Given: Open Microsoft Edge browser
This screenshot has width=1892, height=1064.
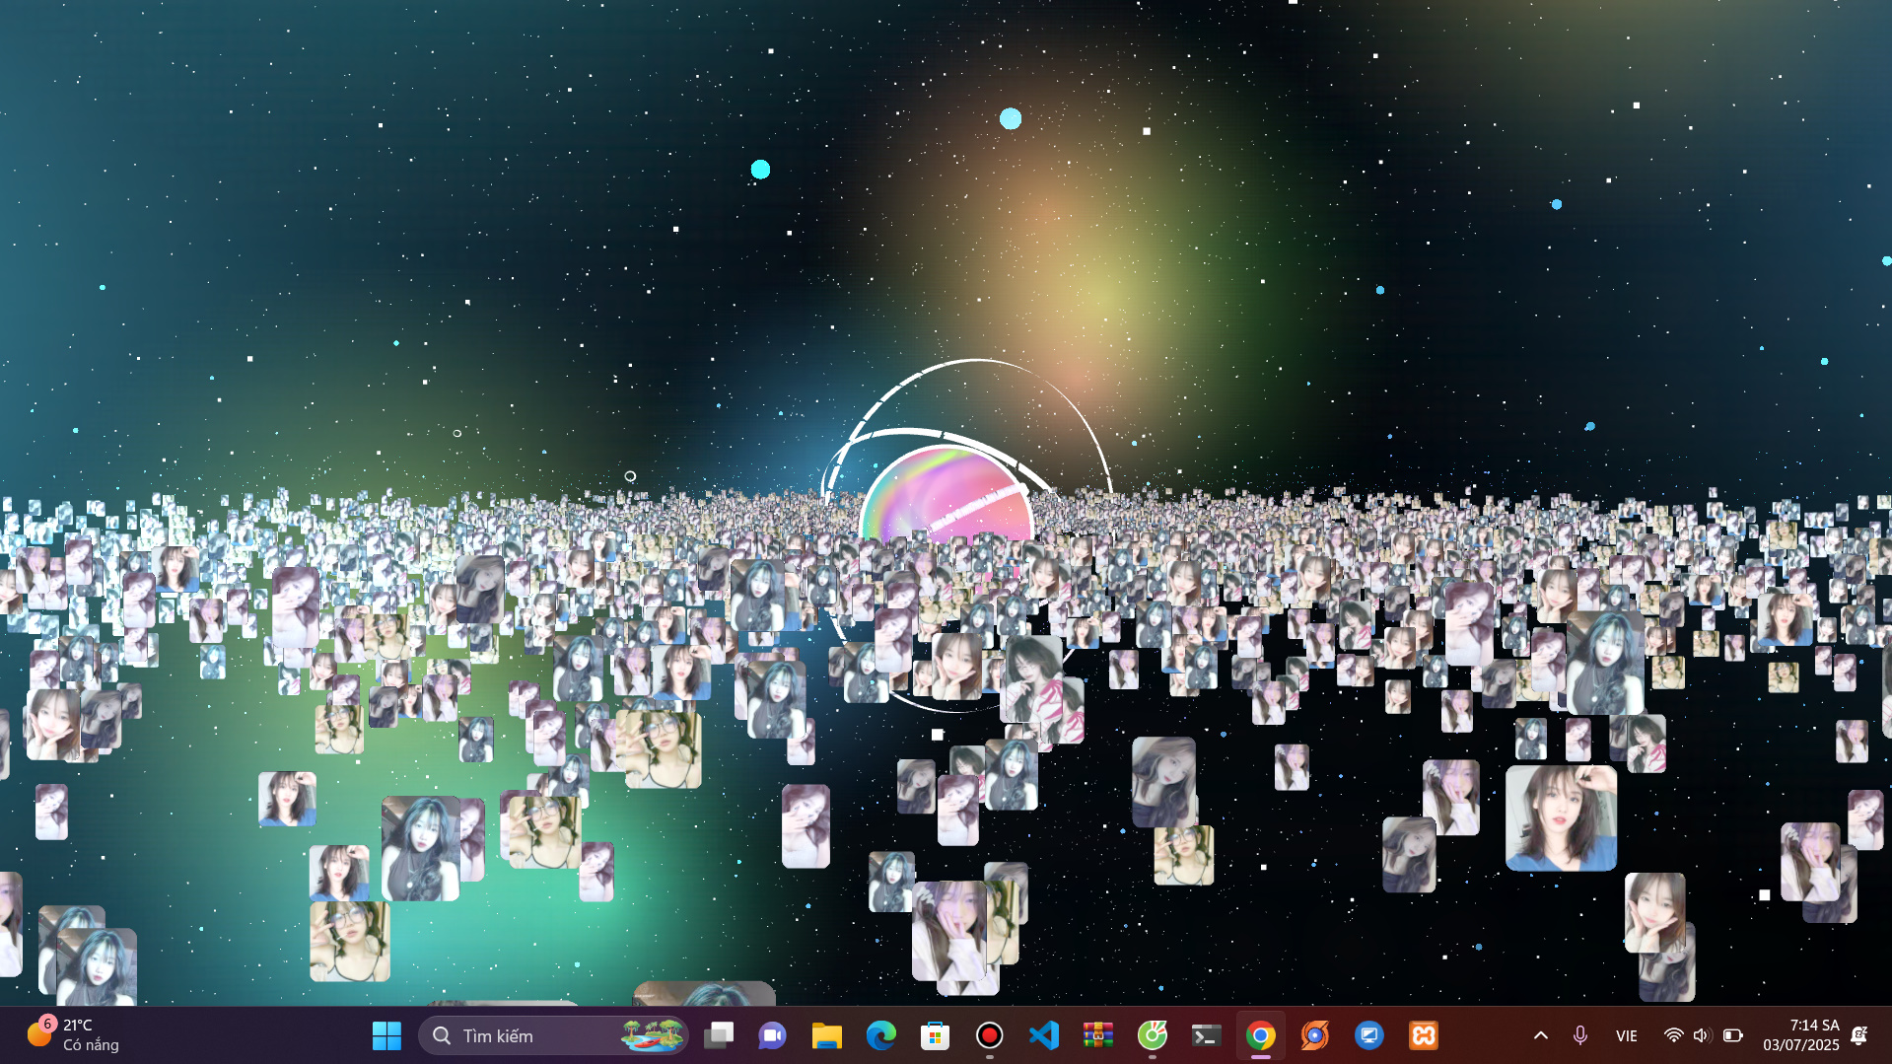Looking at the screenshot, I should coord(880,1035).
